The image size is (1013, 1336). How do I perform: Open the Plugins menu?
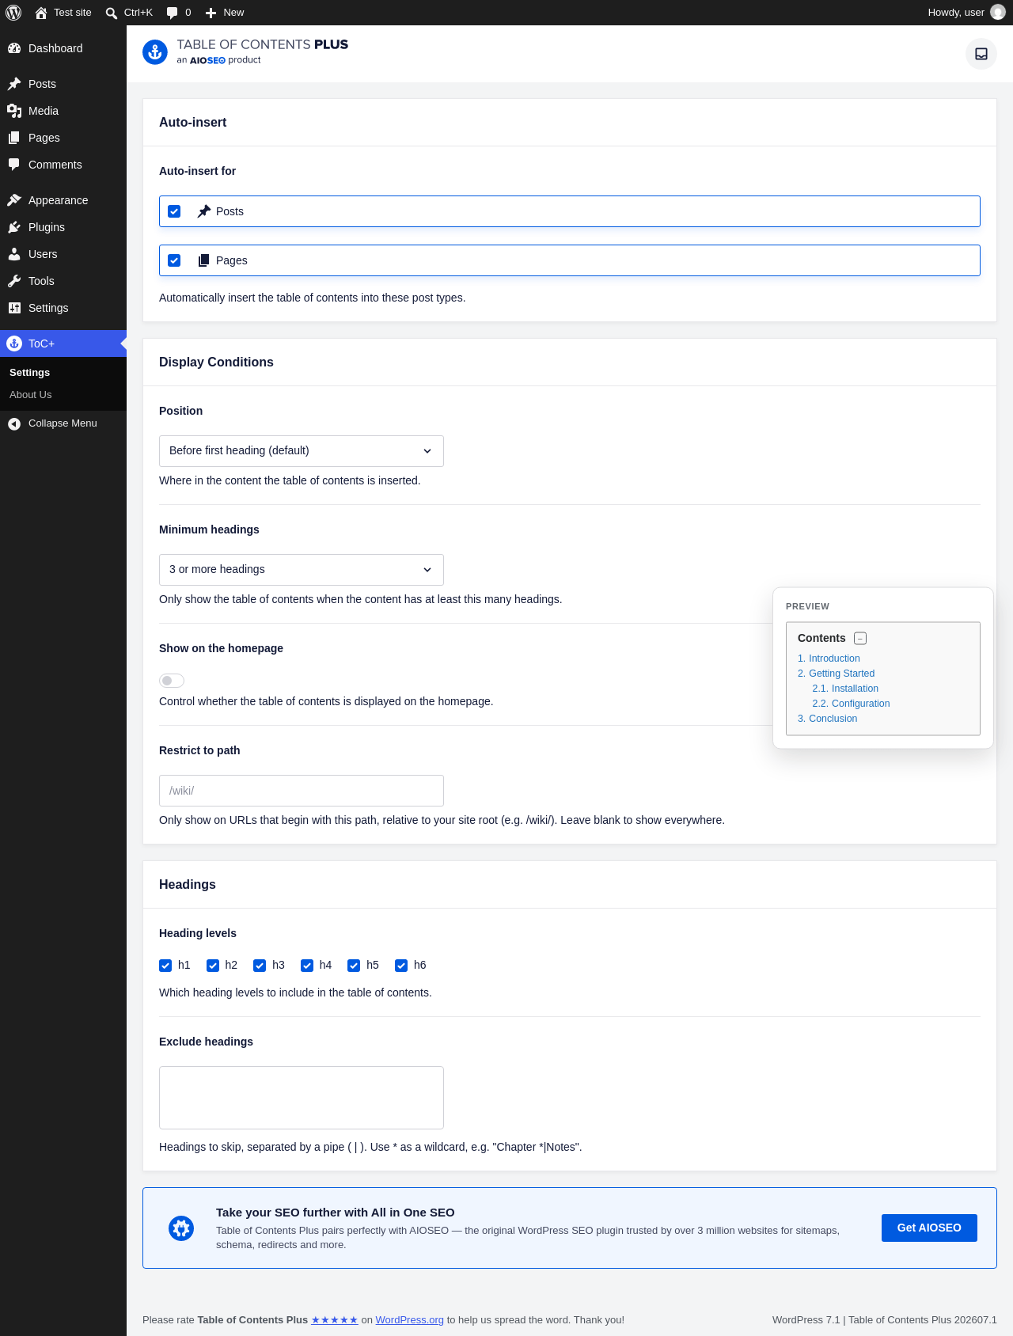(x=63, y=227)
